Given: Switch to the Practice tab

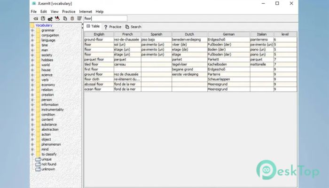Looking at the screenshot, I should coord(113,27).
